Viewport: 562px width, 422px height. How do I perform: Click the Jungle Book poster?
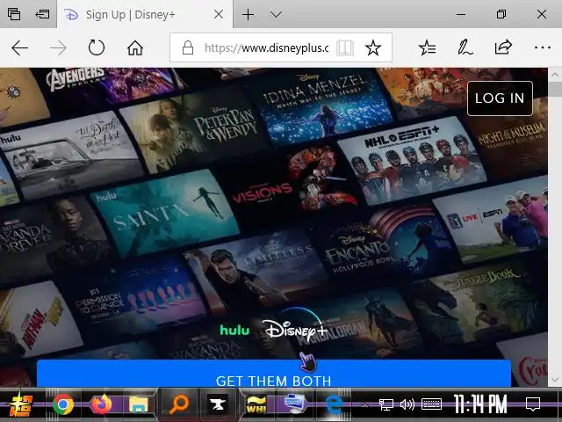[479, 303]
